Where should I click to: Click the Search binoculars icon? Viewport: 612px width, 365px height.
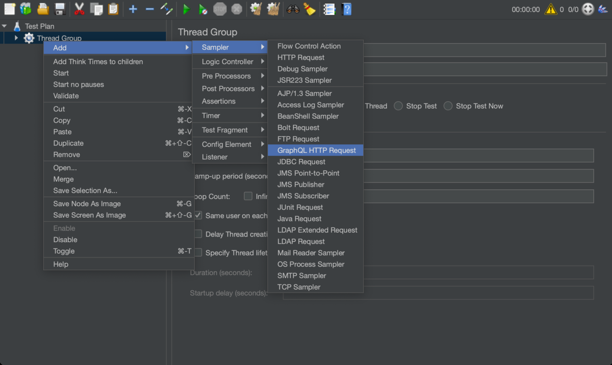pos(293,9)
